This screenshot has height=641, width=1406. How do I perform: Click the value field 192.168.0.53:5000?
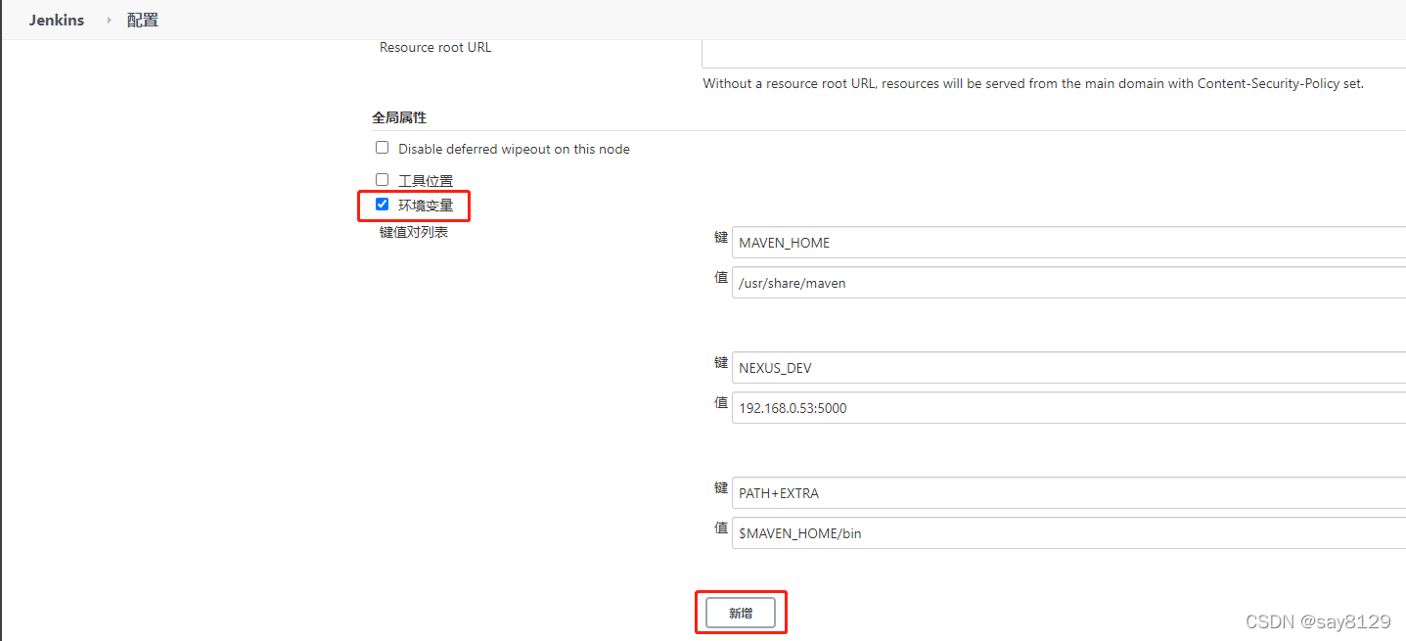[1068, 408]
